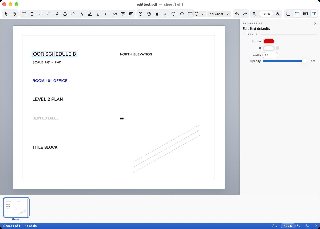The width and height of the screenshot is (320, 229).
Task: Click the 'TITLE BLOCK' text
Action: point(45,147)
